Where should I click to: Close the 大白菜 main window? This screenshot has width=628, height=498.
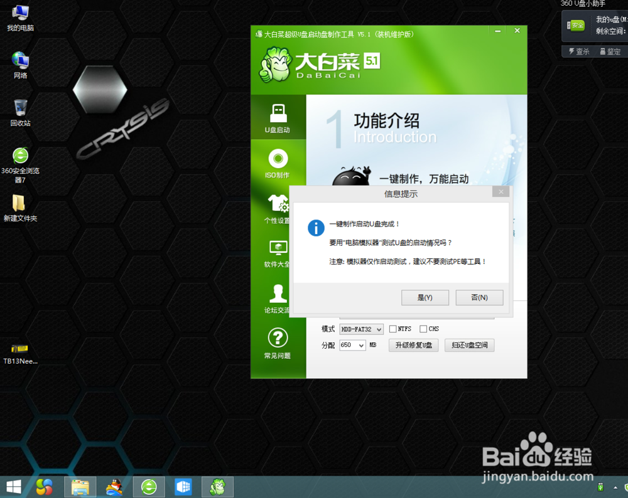pyautogui.click(x=517, y=31)
